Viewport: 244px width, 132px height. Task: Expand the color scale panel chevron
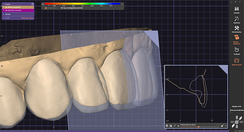[122, 4]
